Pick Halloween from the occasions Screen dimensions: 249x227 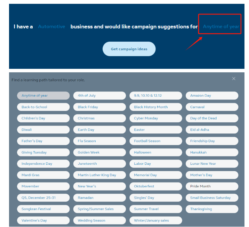(156, 152)
